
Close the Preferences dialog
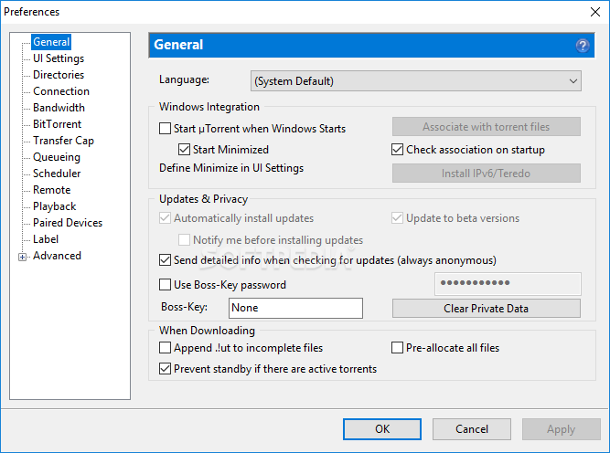click(595, 12)
